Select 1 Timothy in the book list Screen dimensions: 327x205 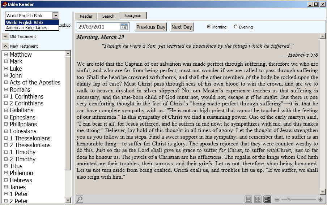coord(22,152)
